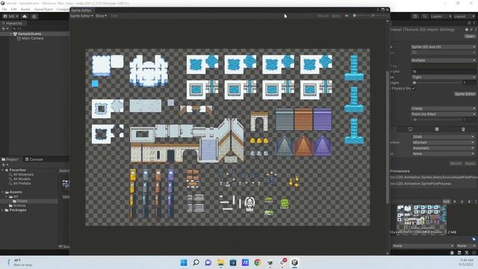Select the Windows standalone platform tab icon

(x=436, y=129)
